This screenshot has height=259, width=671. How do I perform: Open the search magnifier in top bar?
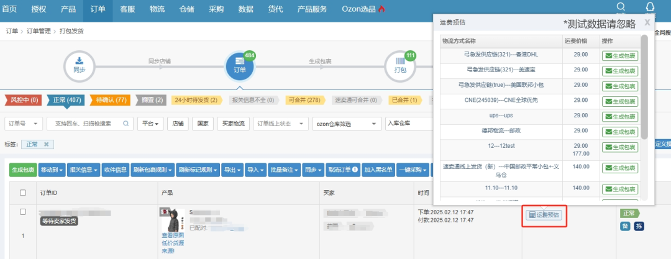[621, 6]
